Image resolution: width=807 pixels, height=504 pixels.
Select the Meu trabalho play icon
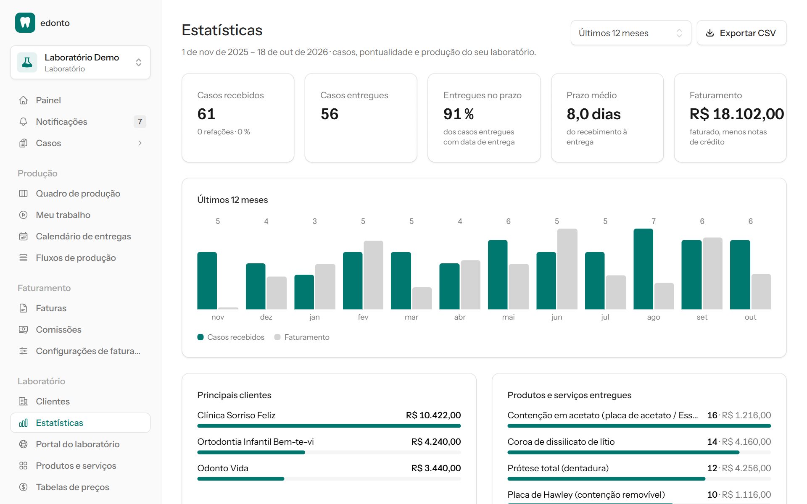24,215
